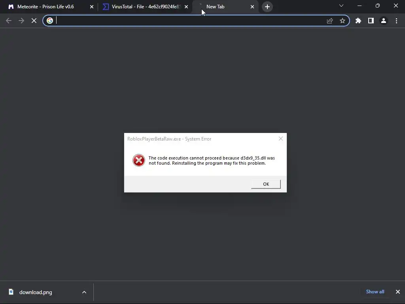Switch to Meteorite - Prison Life v0.6 tab

[x=49, y=7]
